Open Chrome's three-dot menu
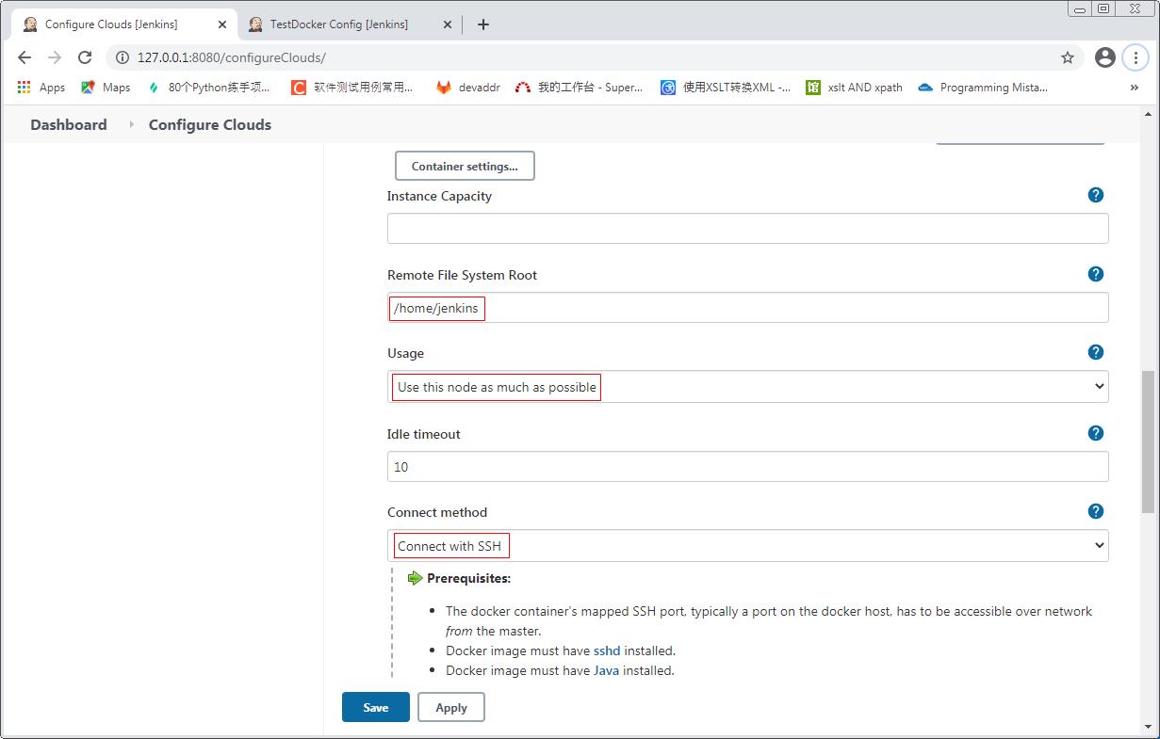This screenshot has width=1160, height=739. pos(1135,57)
